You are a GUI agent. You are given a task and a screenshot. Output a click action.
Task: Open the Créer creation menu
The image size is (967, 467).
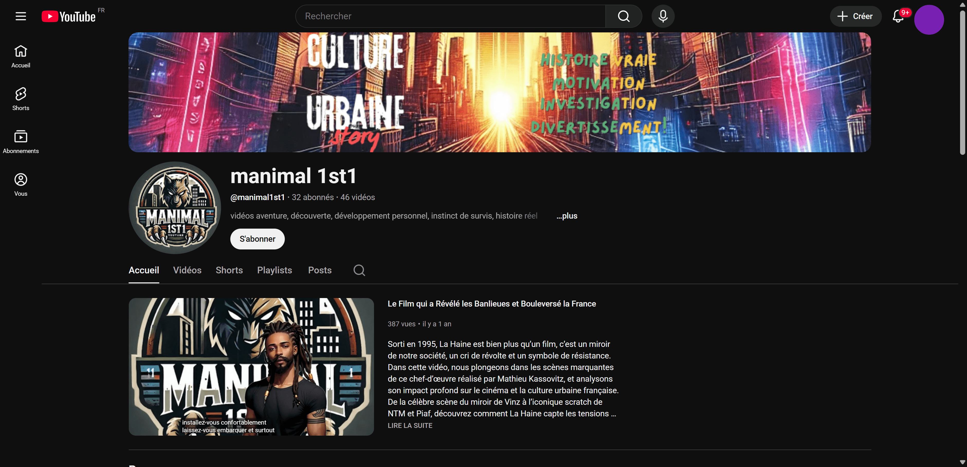[x=855, y=16]
